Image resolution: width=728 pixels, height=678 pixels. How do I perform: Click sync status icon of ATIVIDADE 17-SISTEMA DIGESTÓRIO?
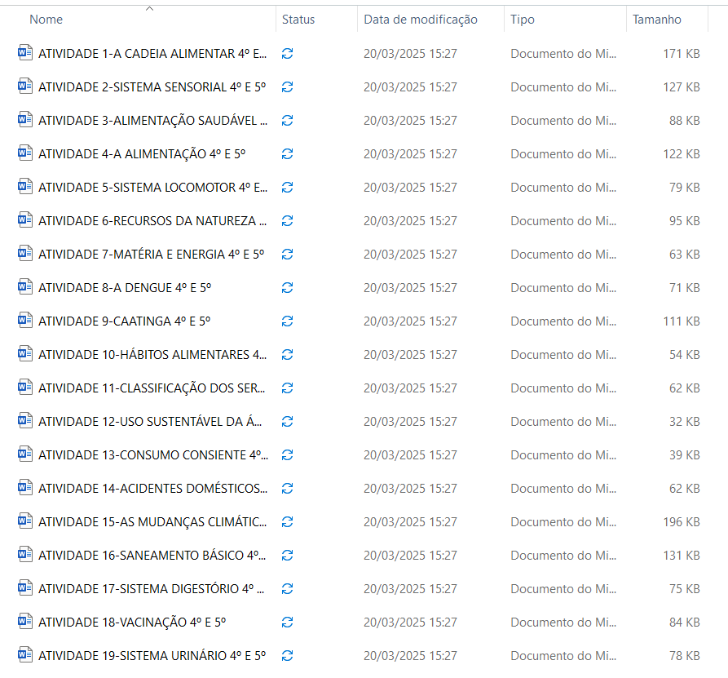[x=288, y=589]
